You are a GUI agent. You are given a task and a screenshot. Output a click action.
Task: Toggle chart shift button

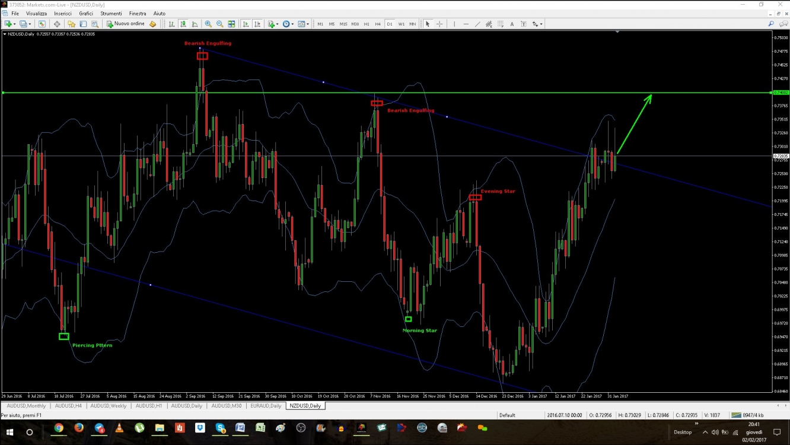[x=257, y=24]
